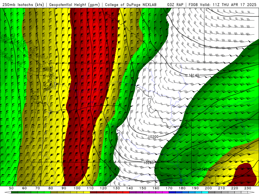Click the 'College of DuPage NEXLAB' label
Image resolution: width=259 pixels, height=194 pixels.
coord(130,5)
